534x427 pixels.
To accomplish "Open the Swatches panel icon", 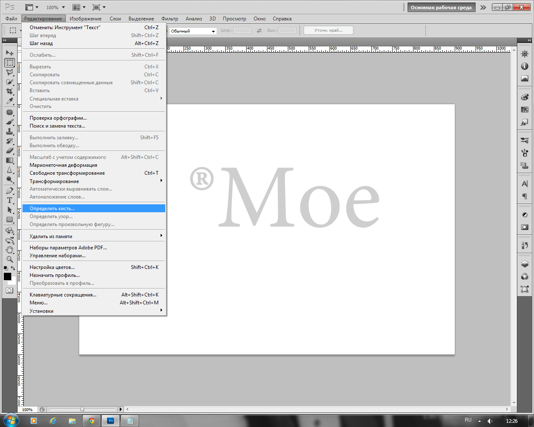I will 525,110.
